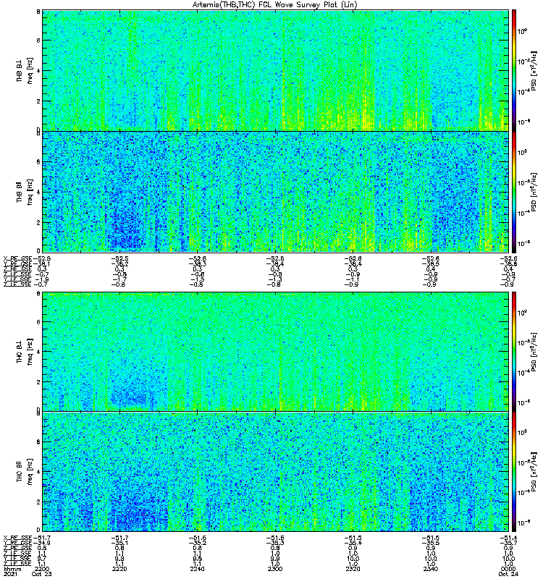Click the color bar beside the THC B-parallel panel

(x=514, y=472)
